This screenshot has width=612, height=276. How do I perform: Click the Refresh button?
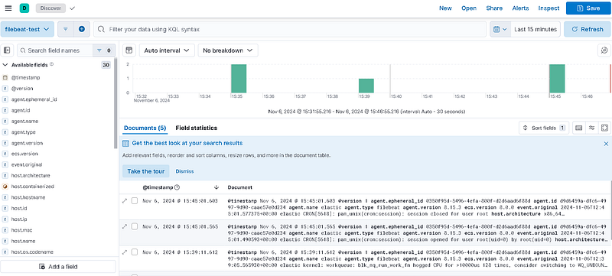tap(587, 29)
